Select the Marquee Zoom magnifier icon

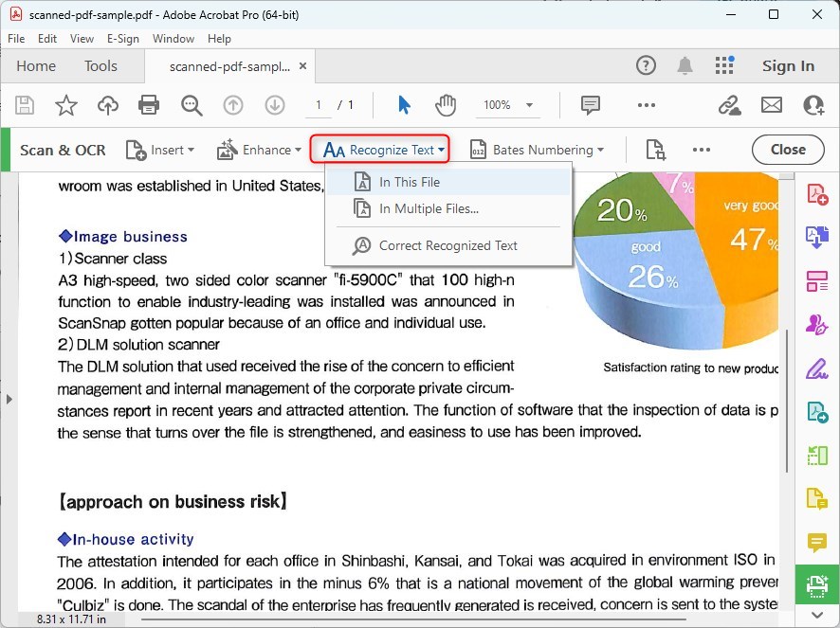coord(192,105)
